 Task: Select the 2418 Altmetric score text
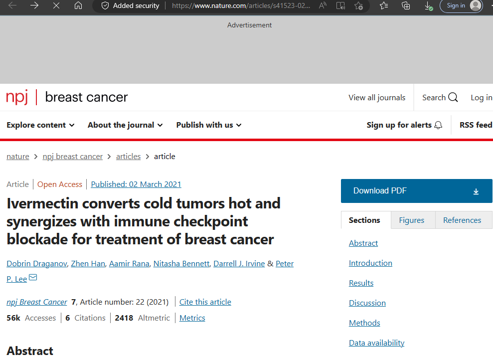[x=142, y=318]
